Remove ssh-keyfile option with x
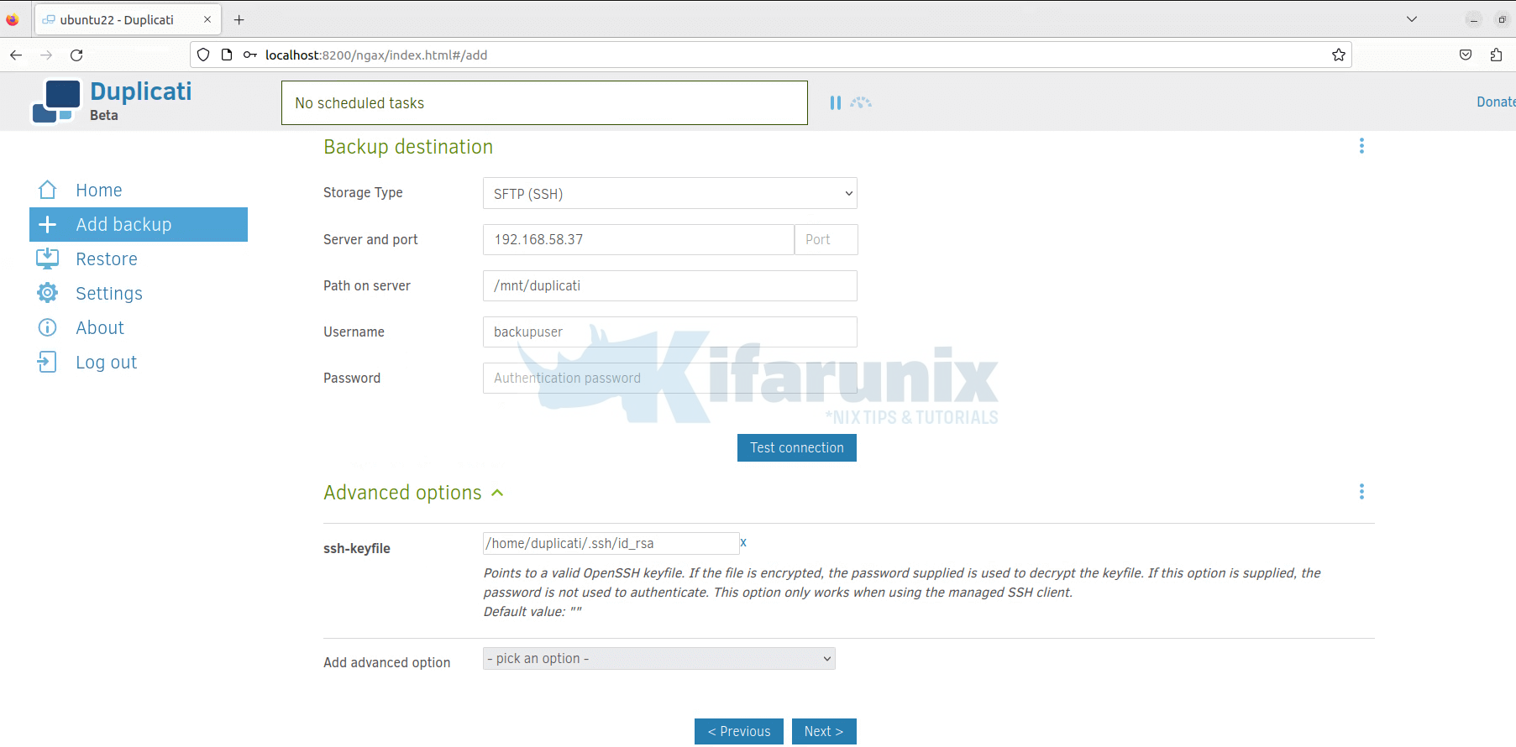Image resolution: width=1516 pixels, height=747 pixels. (x=743, y=542)
